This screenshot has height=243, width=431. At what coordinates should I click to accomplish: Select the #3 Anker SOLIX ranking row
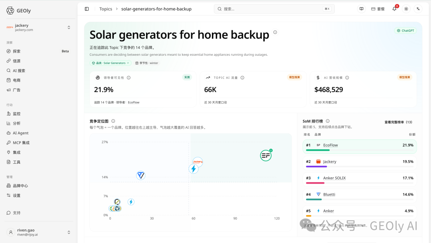[x=360, y=179]
